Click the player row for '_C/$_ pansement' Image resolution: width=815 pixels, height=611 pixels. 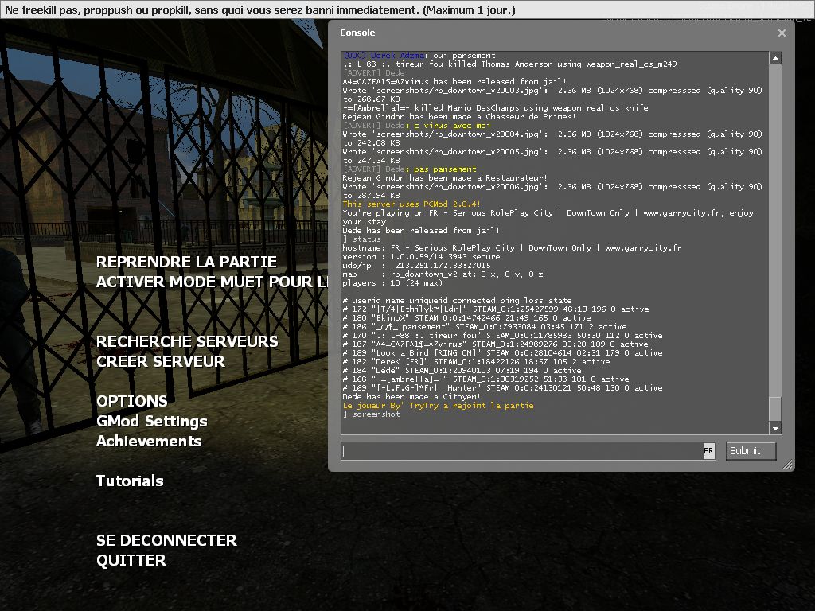tap(485, 327)
